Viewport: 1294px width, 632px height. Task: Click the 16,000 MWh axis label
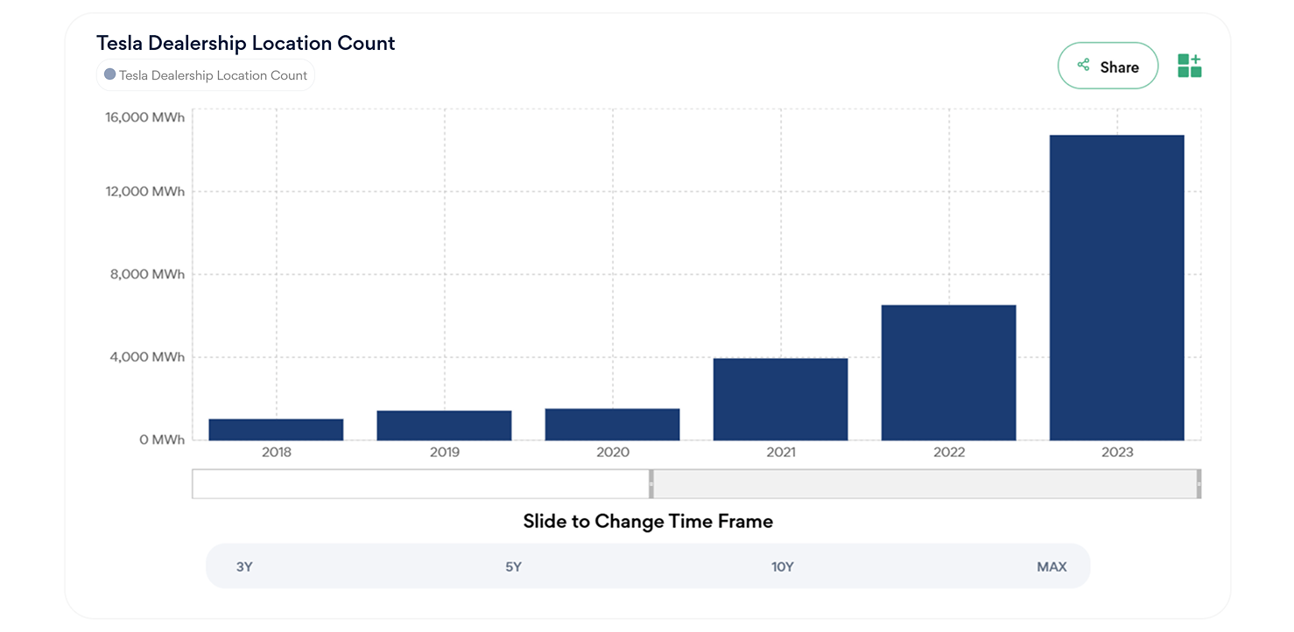pyautogui.click(x=146, y=116)
